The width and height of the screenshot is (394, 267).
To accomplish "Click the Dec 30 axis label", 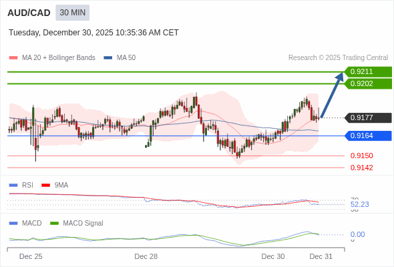I will [x=273, y=256].
